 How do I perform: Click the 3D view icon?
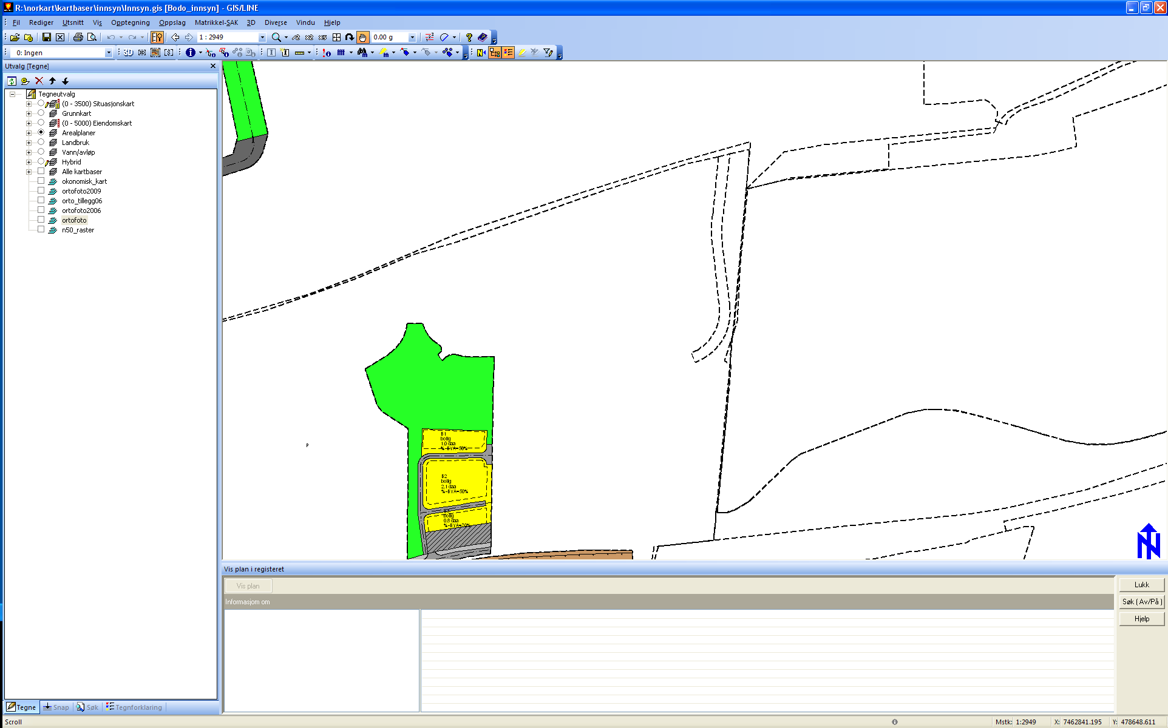pos(129,53)
